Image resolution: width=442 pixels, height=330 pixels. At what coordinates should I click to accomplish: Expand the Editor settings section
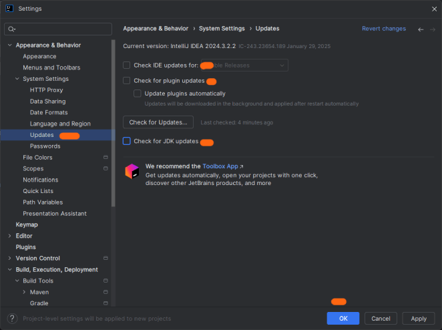pos(9,236)
